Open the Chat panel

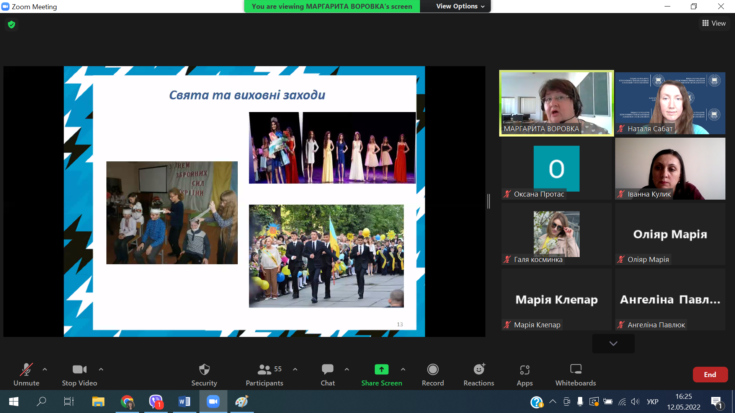pyautogui.click(x=328, y=374)
